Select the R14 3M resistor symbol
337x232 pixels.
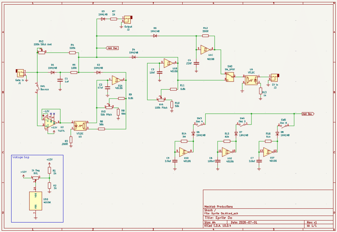(184, 141)
